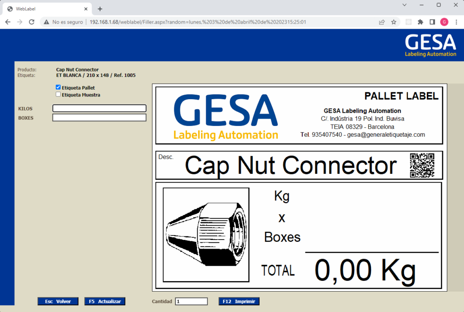Viewport: 464px width, 312px height.
Task: Click the browser extensions puzzle icon
Action: (420, 22)
